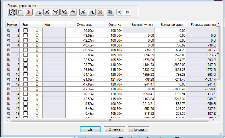Image resolution: width=225 pixels, height=138 pixels.
Task: Click the vertical scrollbar down arrow
Action: pos(218,115)
